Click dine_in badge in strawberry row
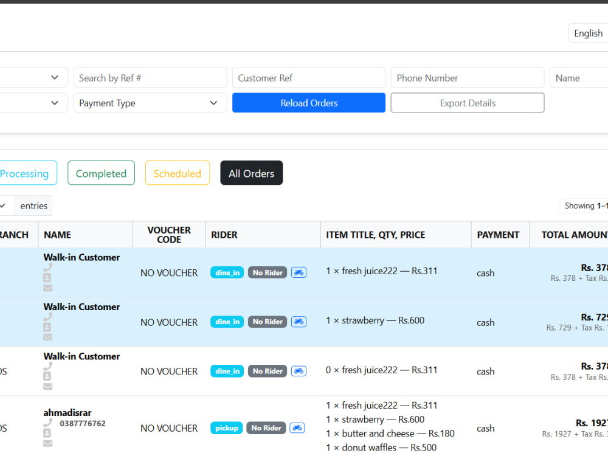 pyautogui.click(x=227, y=322)
